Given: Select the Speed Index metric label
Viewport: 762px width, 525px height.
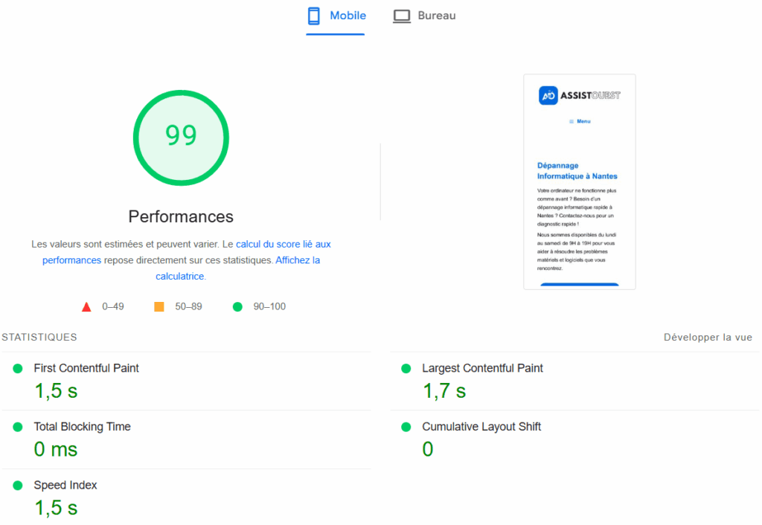Looking at the screenshot, I should 65,485.
